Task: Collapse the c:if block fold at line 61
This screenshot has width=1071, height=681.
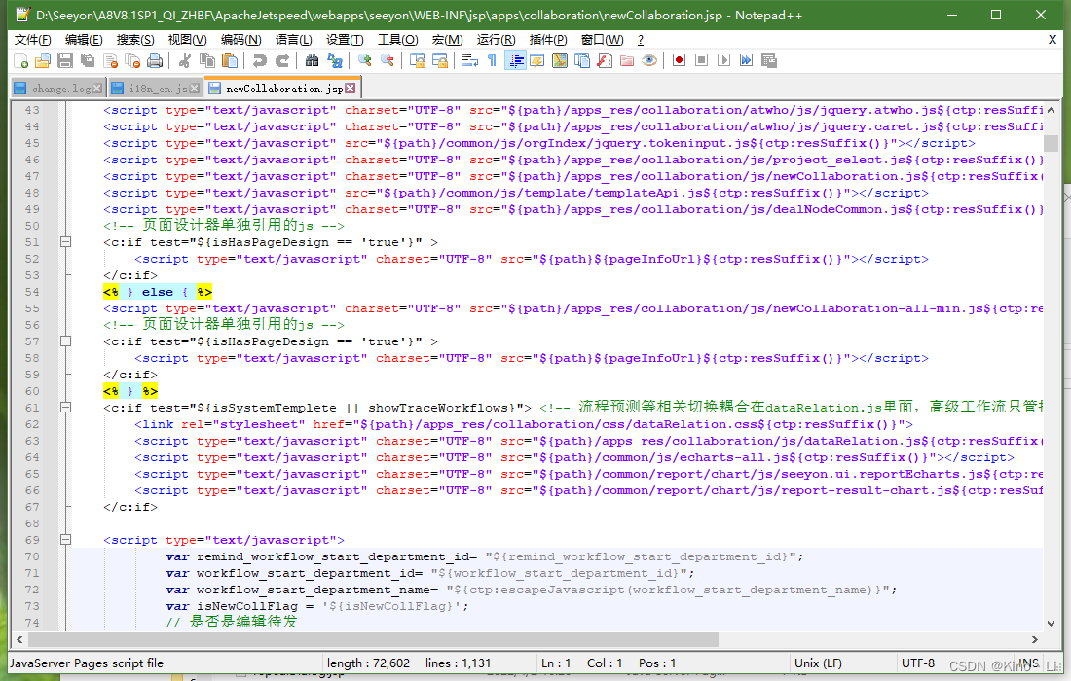Action: tap(64, 407)
